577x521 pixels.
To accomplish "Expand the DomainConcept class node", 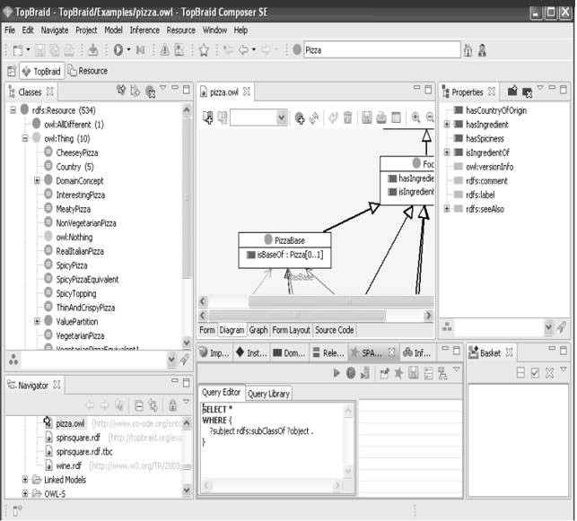I will (37, 180).
